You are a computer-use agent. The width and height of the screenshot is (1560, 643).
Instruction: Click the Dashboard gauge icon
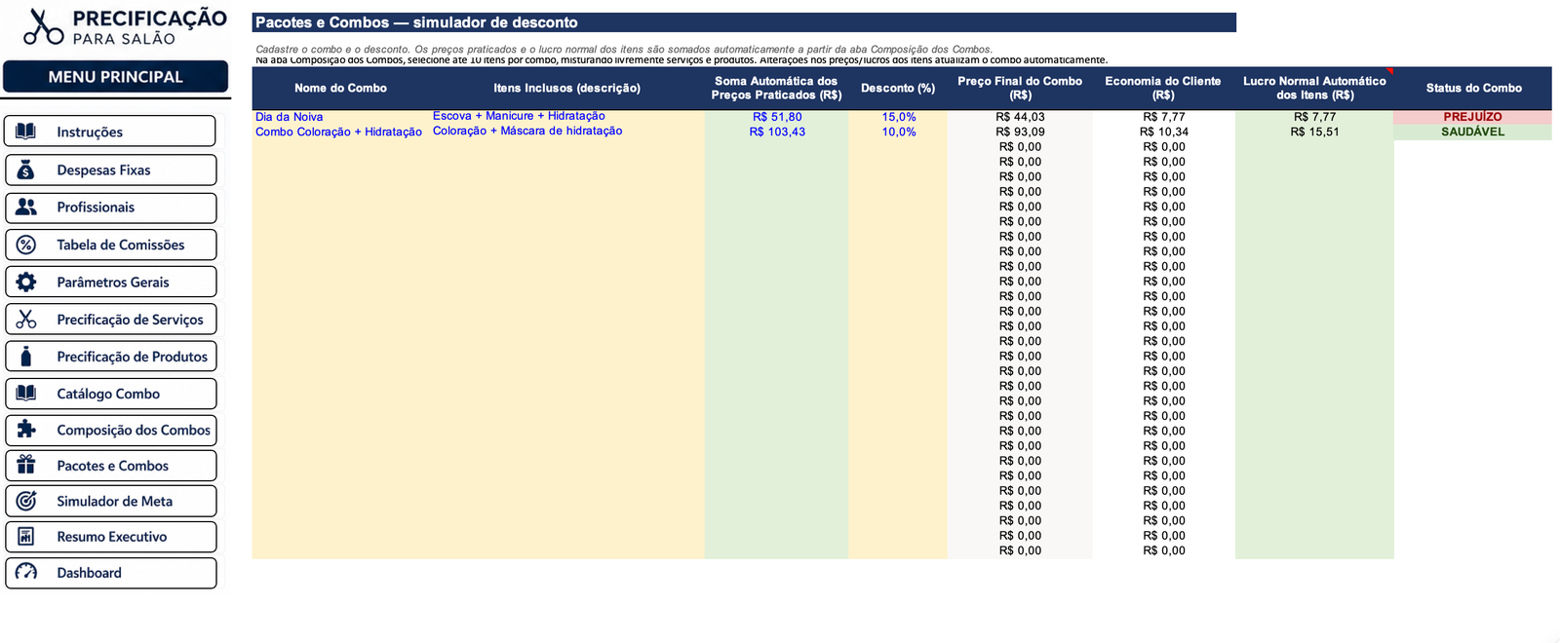[26, 573]
